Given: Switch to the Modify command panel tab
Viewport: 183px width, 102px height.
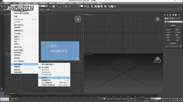Looking at the screenshot, I should click(167, 15).
